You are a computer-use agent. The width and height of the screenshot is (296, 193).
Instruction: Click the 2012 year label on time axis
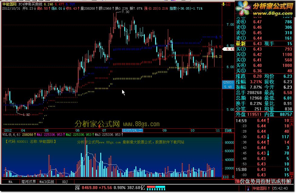pos(8,130)
